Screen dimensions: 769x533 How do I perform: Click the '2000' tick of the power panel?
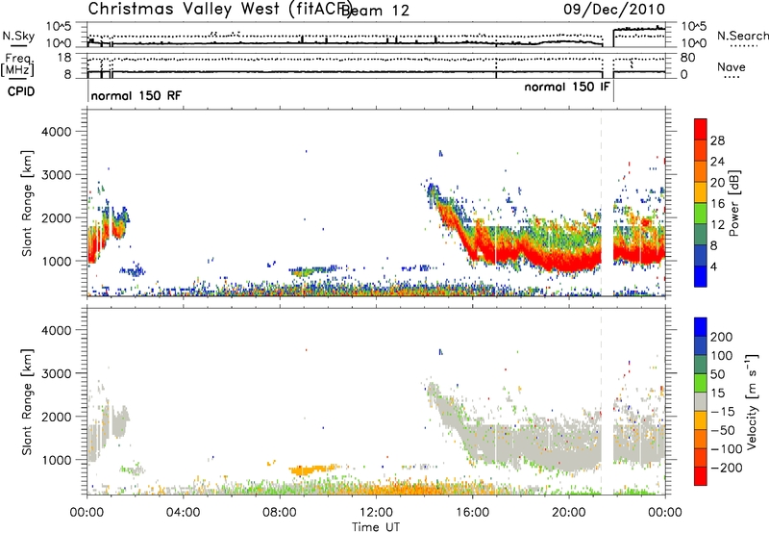coord(57,217)
